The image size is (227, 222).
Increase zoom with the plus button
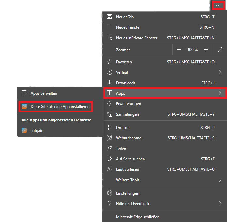(206, 50)
